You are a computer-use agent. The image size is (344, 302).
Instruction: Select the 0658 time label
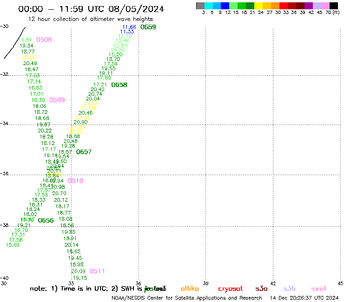pyautogui.click(x=119, y=85)
